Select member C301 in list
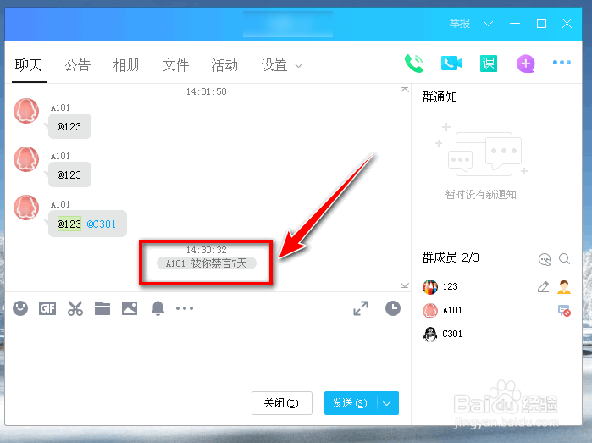Screen dimensions: 592x443 496,335
